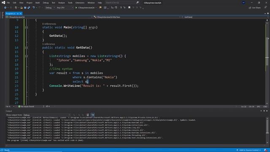Screen dimensions: 270x152
Task: Click Add to Source Control in status bar
Action: (x=248, y=150)
